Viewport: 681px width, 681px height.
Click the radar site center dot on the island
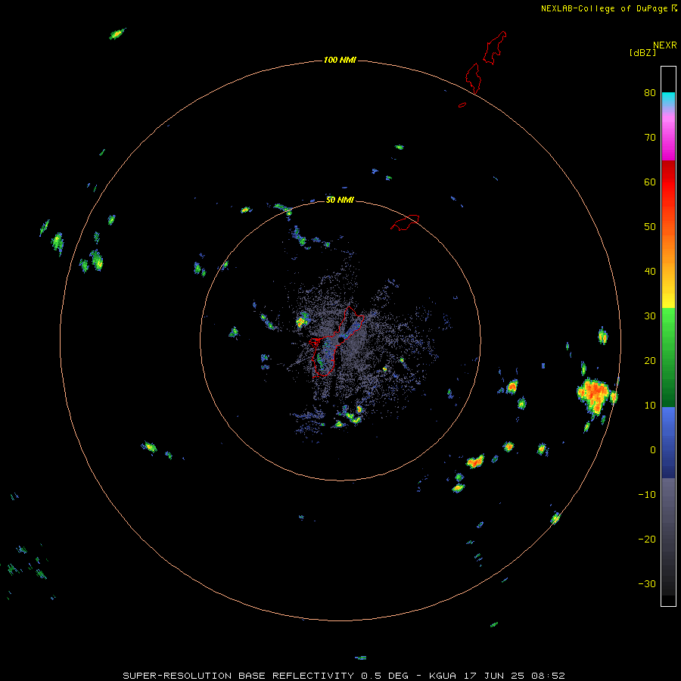(341, 339)
